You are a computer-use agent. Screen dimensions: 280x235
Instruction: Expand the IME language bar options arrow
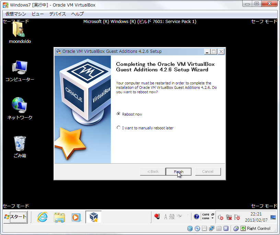click(x=213, y=218)
